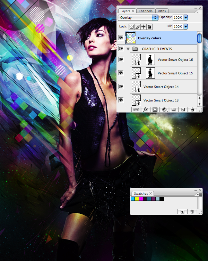The image size is (208, 261).
Task: Hide the GRAPHIC ELEMENTS group
Action: 121,49
